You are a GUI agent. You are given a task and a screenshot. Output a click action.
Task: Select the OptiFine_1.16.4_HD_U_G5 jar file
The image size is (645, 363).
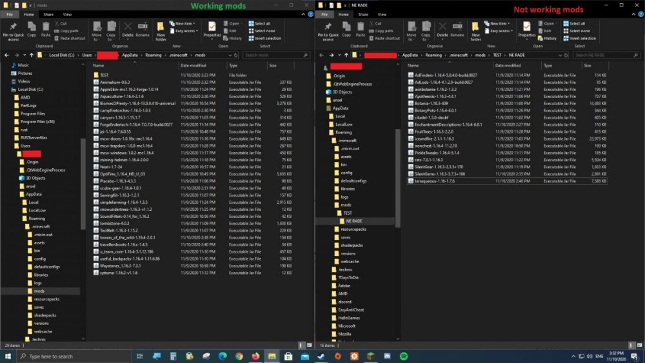(x=122, y=173)
